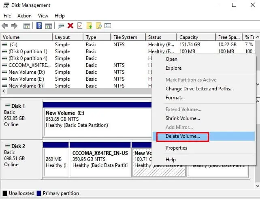Click the toolbar icon with magnifier on folder

pos(99,26)
